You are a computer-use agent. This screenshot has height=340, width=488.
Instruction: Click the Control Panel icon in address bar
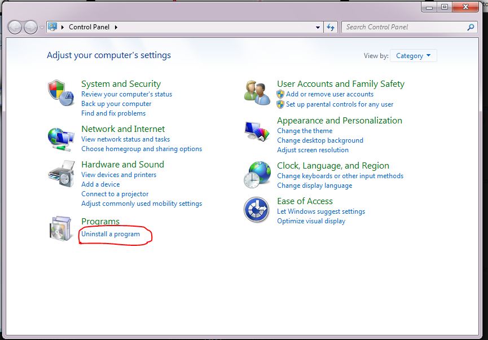pyautogui.click(x=52, y=27)
